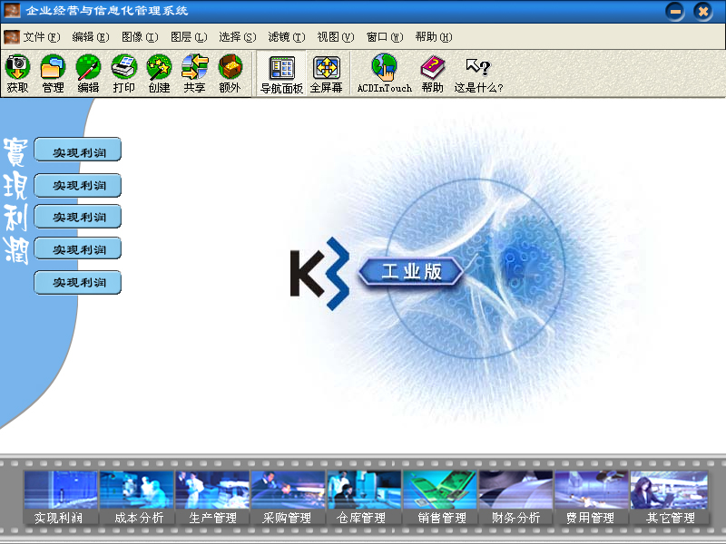The width and height of the screenshot is (726, 544).
Task: Open the 财务分析 filmstrip thumbnail
Action: (515, 497)
